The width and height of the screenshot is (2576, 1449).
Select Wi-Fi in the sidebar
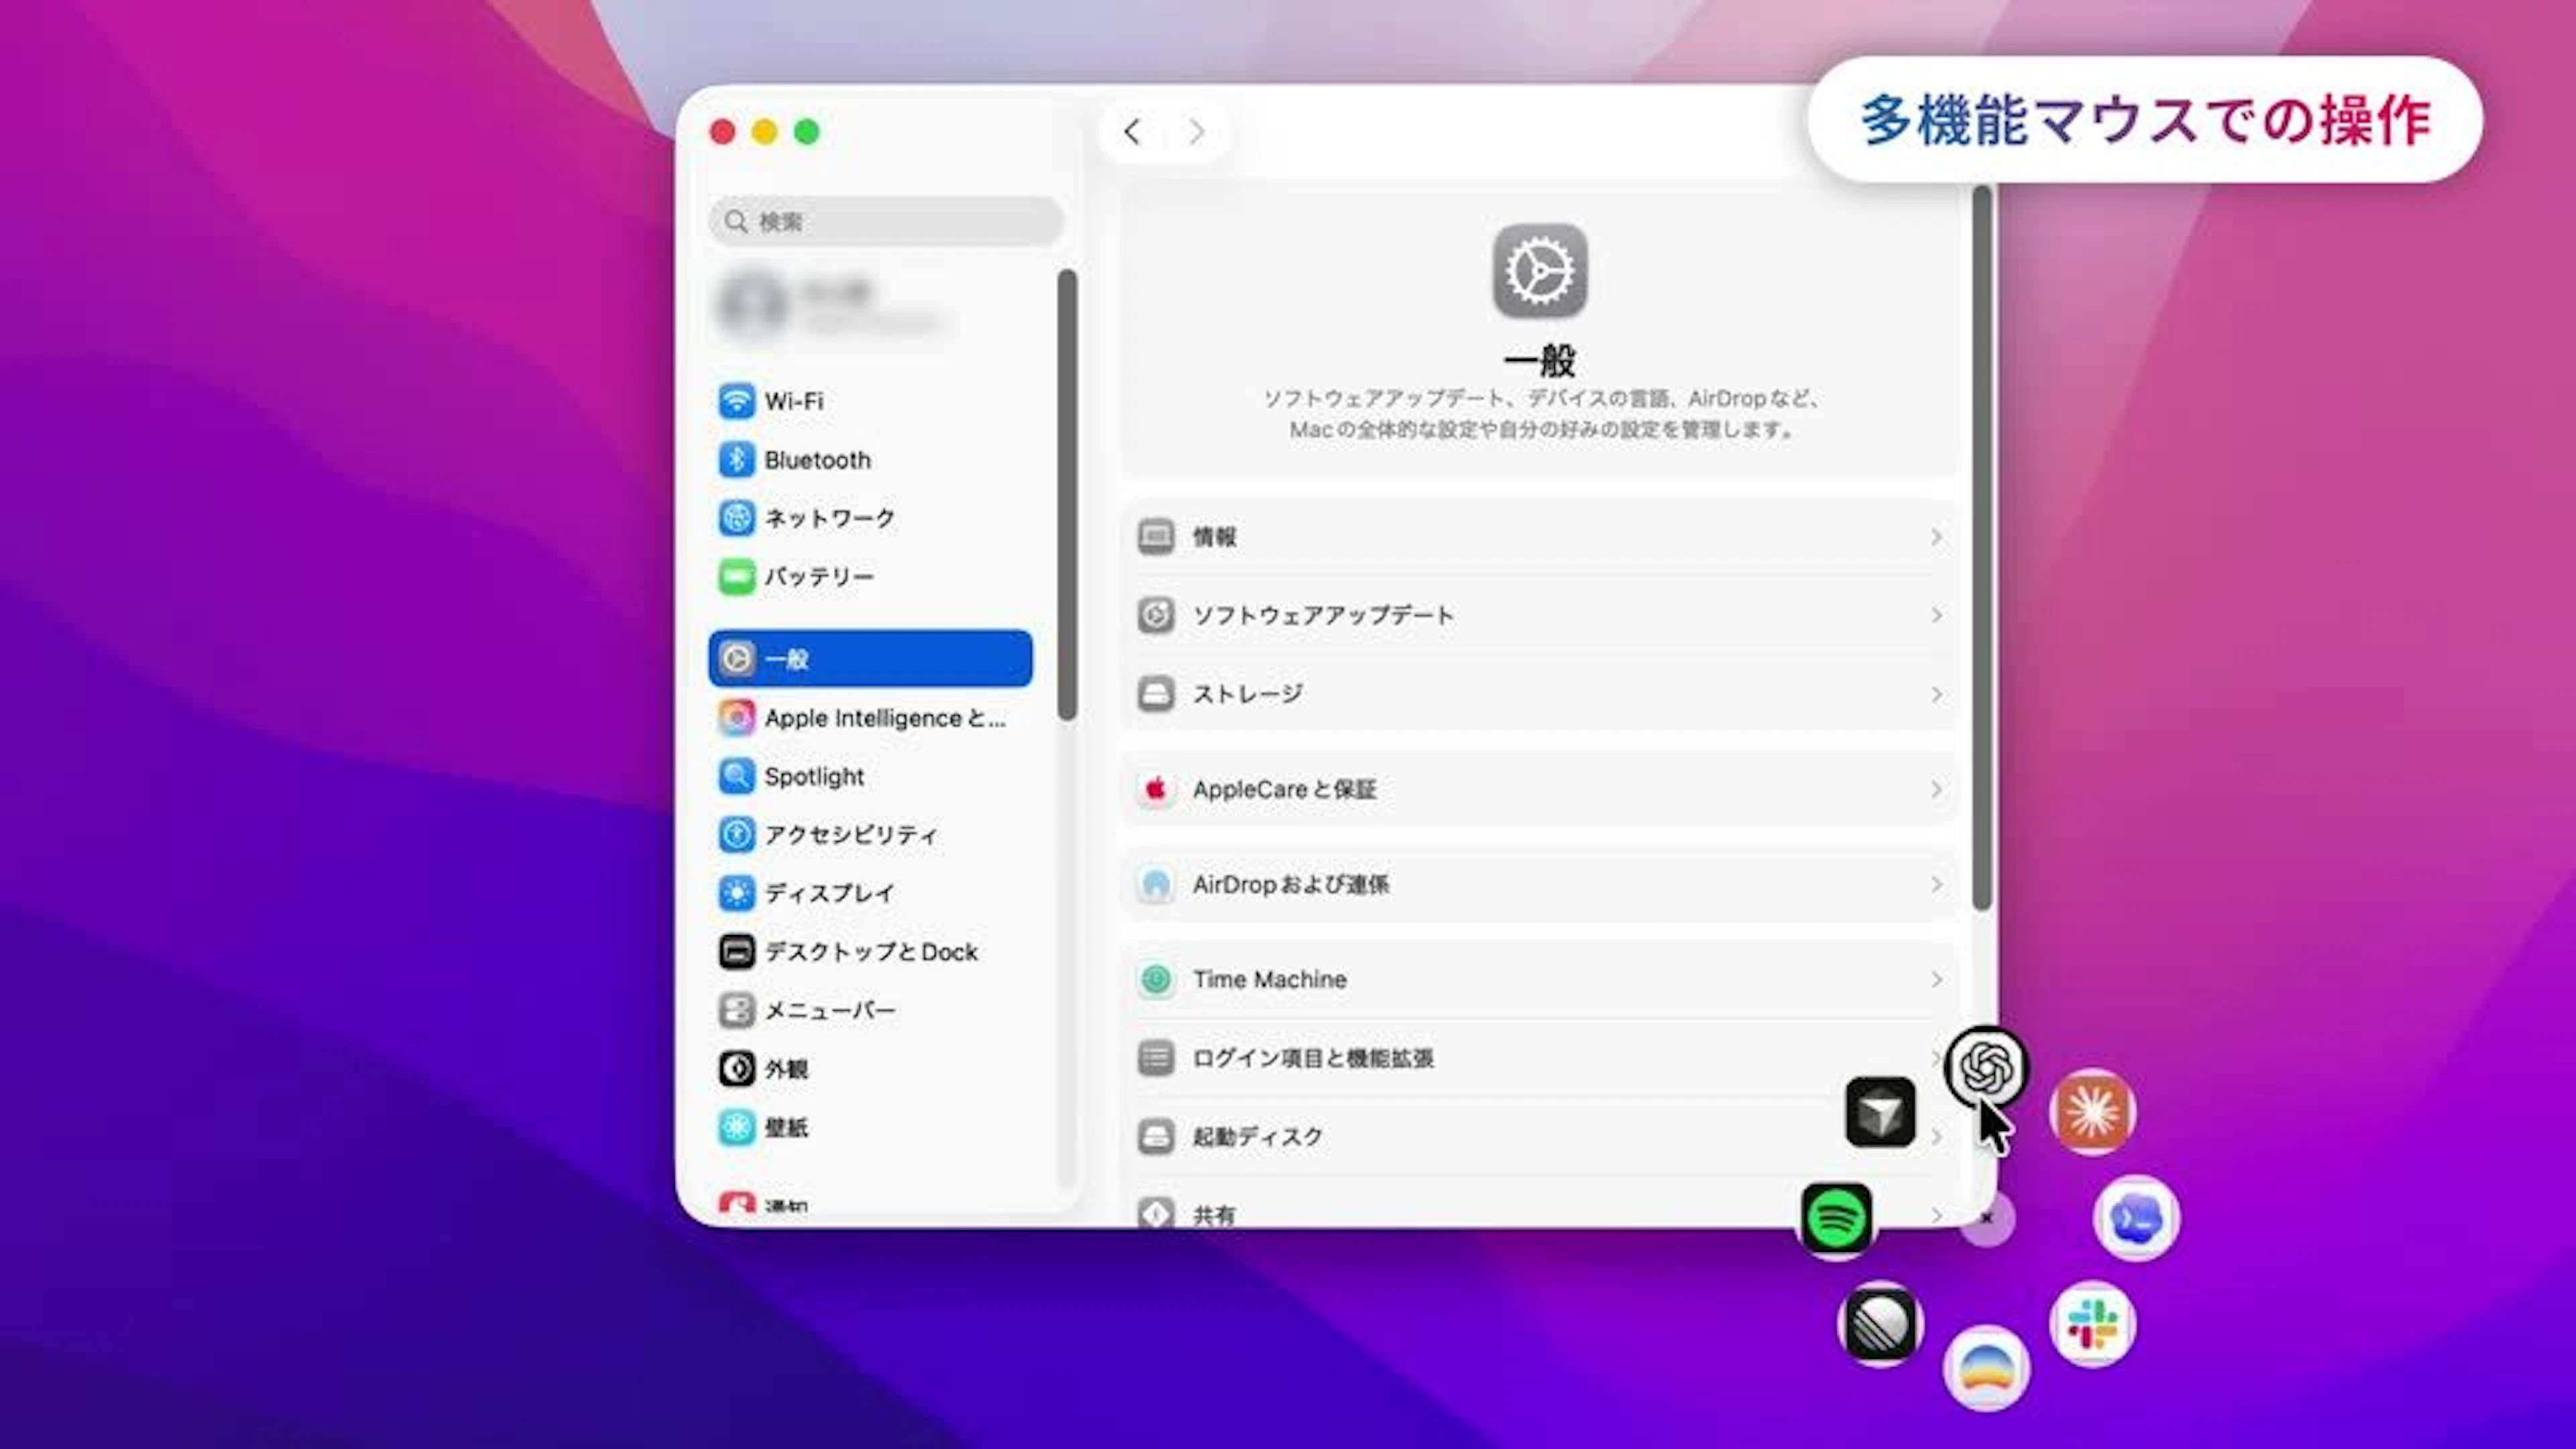pos(870,401)
